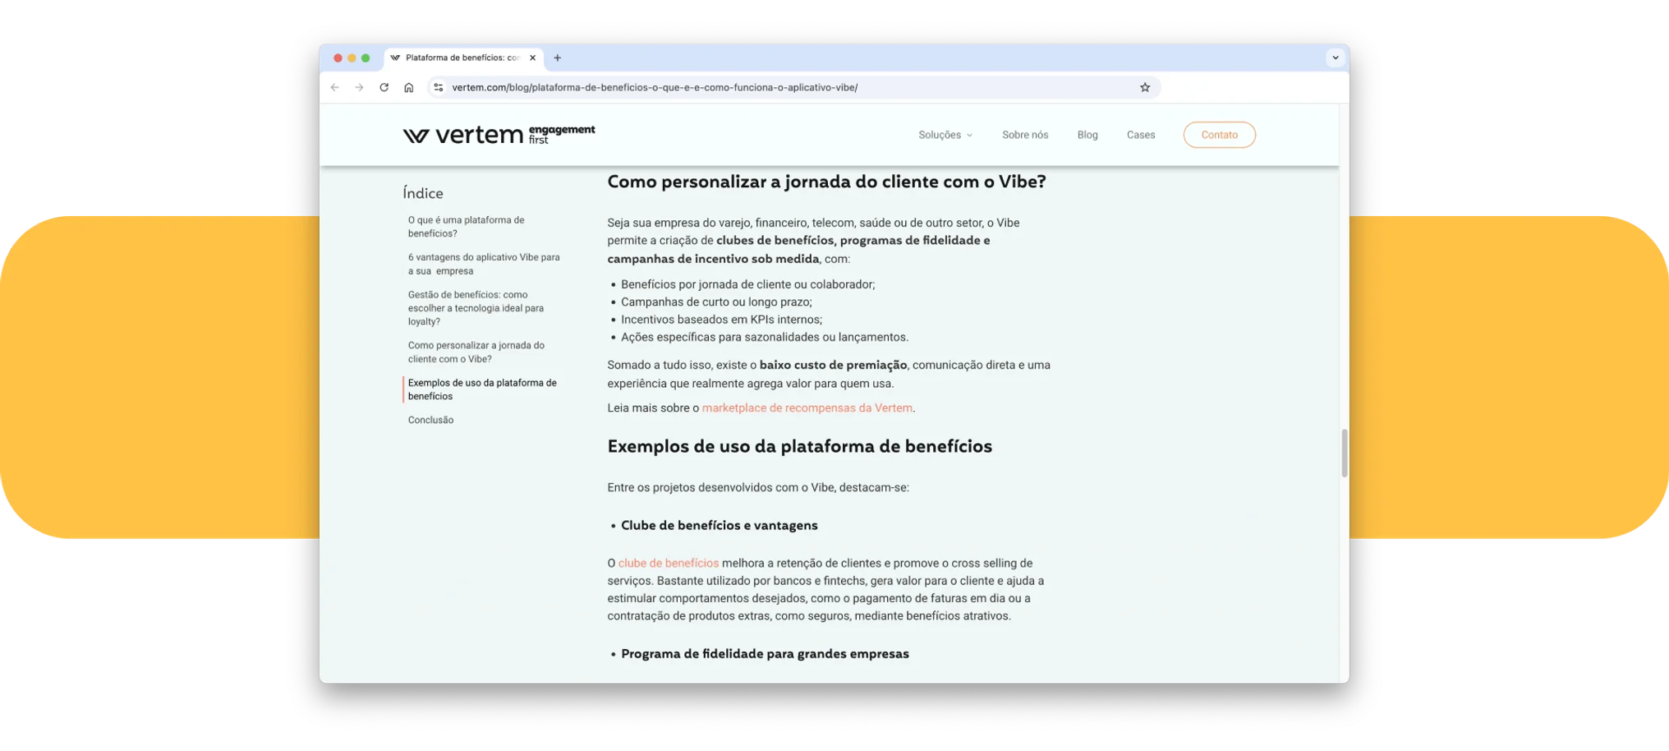Viewport: 1669px width, 751px height.
Task: Open the browser home icon
Action: (x=408, y=87)
